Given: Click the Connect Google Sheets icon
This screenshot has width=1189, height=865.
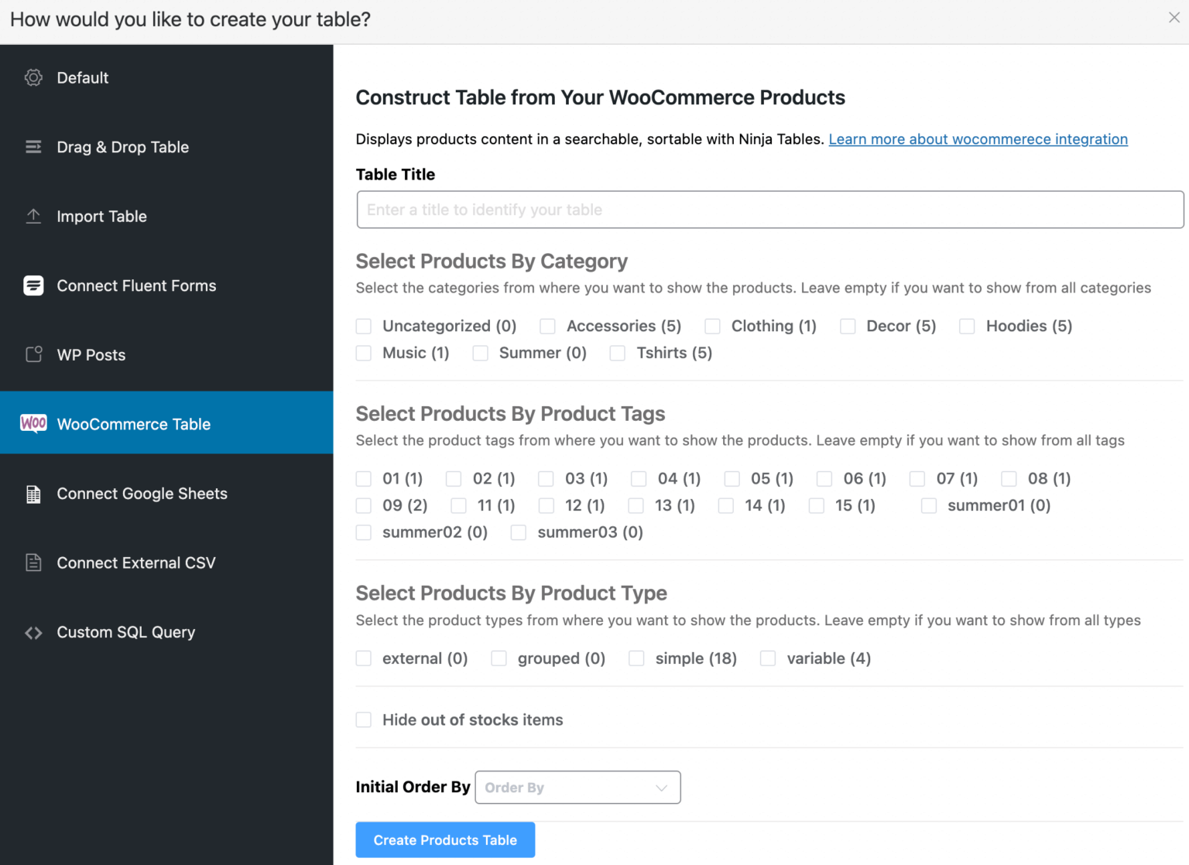Looking at the screenshot, I should [x=33, y=494].
